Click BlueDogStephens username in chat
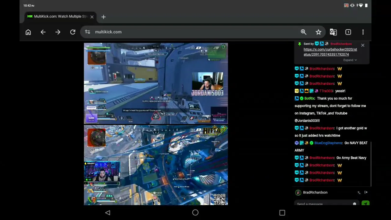391x220 pixels. click(328, 143)
